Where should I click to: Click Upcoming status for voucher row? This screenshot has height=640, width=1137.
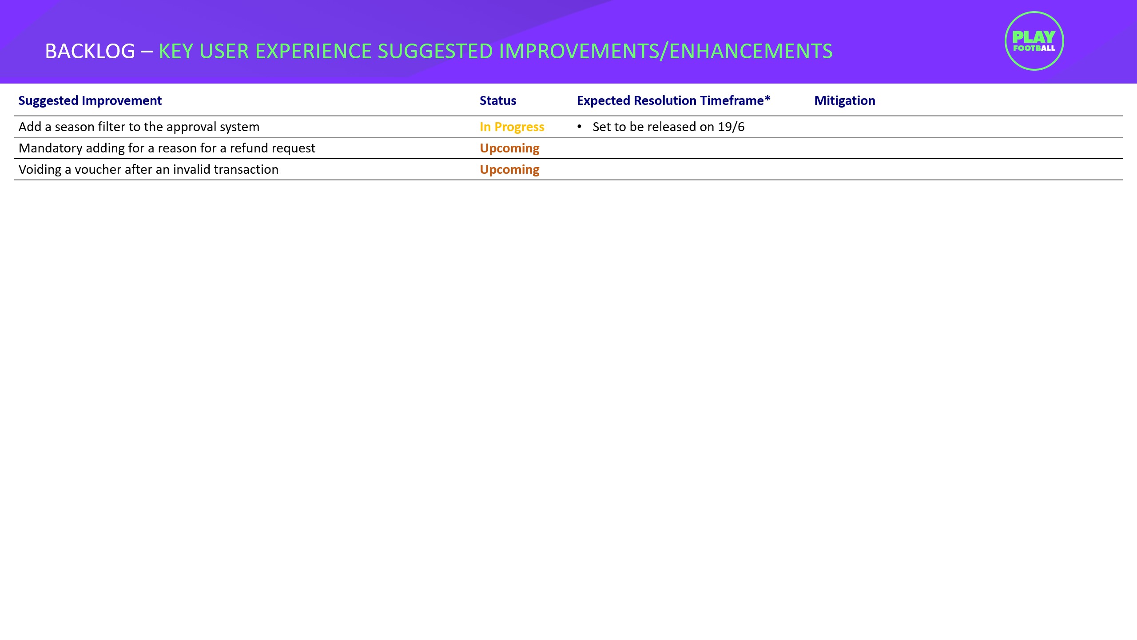coord(509,169)
